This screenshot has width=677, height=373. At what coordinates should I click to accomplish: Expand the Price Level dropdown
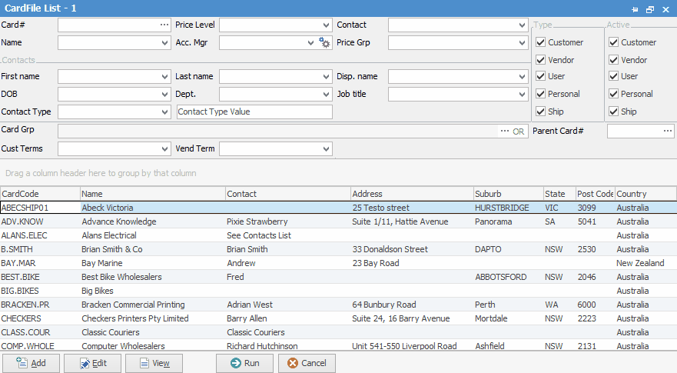[x=326, y=25]
